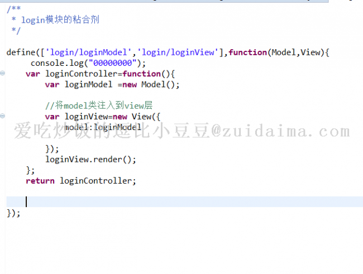The image size is (363, 274).
Task: Click the final closing }); line
Action: pyautogui.click(x=13, y=213)
